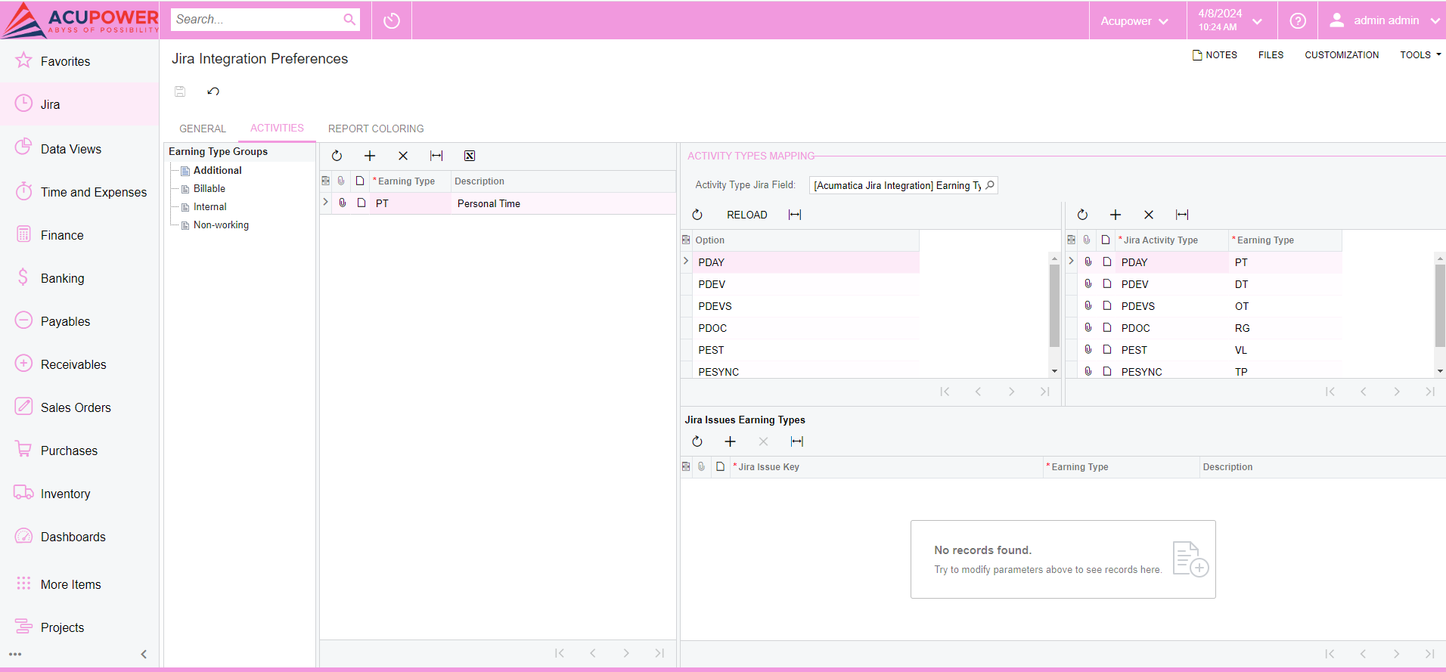Open Time and Expenses workspace
Image resolution: width=1446 pixels, height=672 pixels.
coord(79,192)
